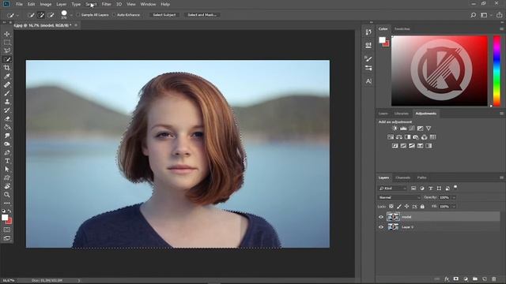
Task: Click the foreground color swatch in toolbox
Action: [5, 218]
